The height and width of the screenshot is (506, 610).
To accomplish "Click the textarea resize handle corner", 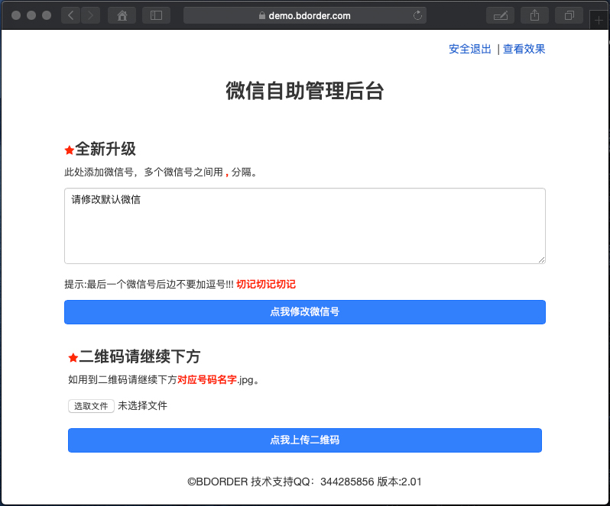I will coord(541,259).
